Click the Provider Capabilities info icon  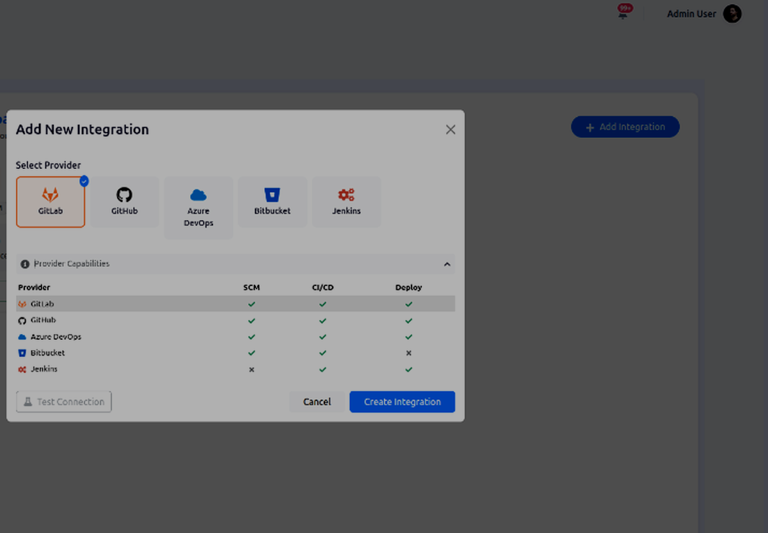(x=25, y=264)
